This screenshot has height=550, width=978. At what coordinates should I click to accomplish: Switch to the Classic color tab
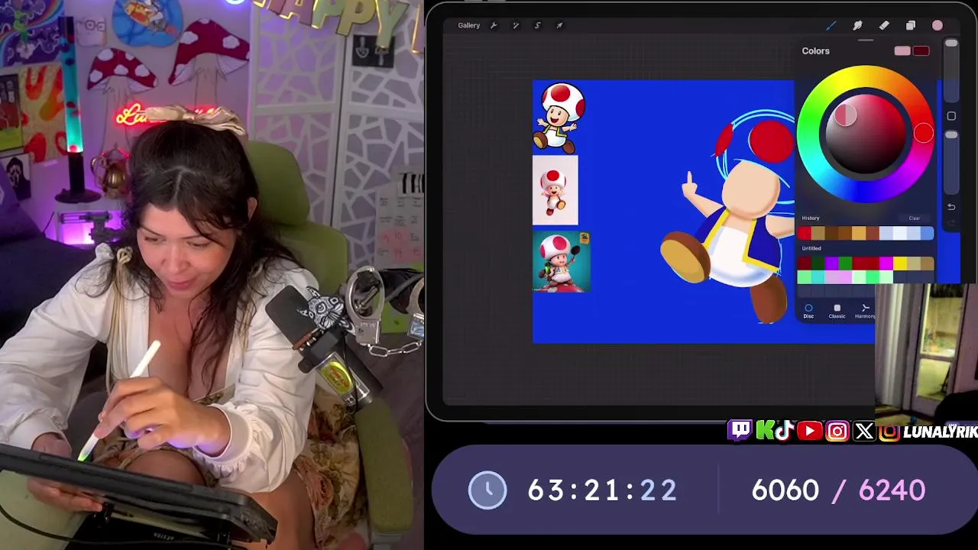tap(837, 311)
